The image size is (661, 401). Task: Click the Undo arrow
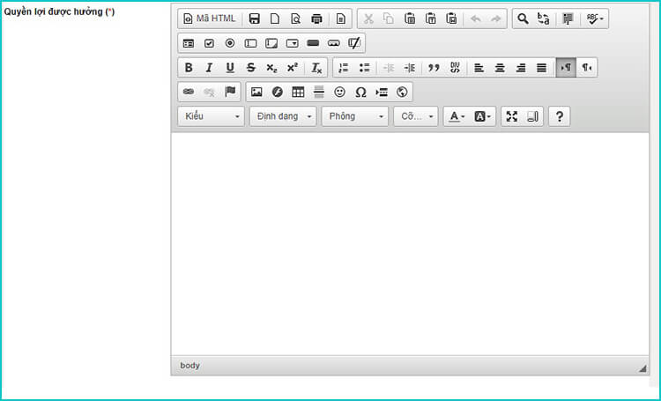coord(476,19)
